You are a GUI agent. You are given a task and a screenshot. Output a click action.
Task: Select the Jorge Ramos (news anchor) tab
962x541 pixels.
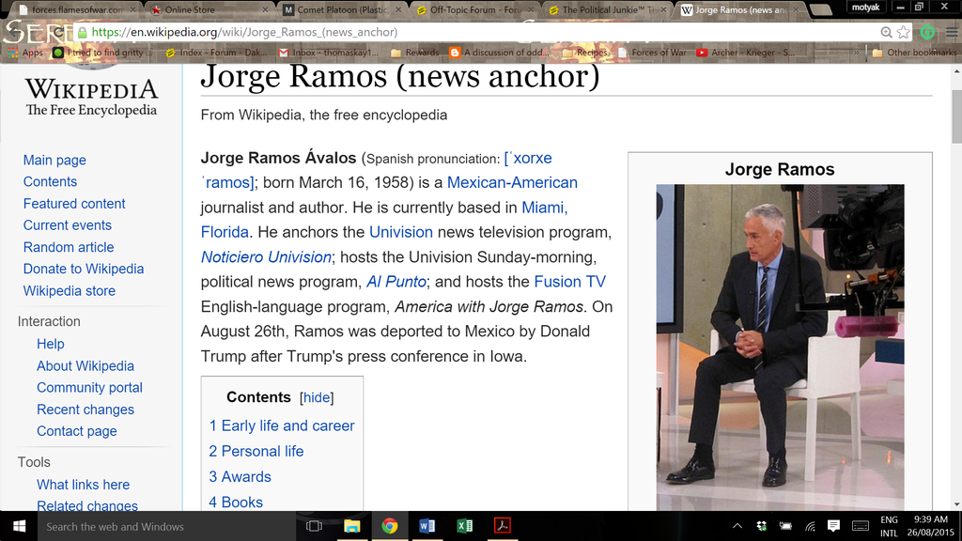click(742, 9)
